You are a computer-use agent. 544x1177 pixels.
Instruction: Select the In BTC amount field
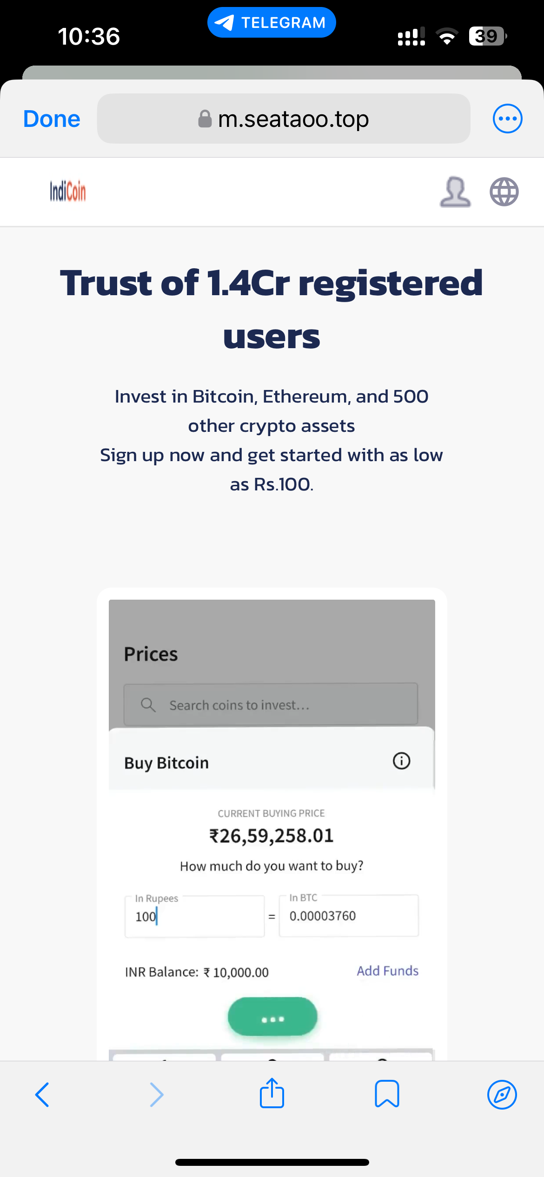click(349, 915)
